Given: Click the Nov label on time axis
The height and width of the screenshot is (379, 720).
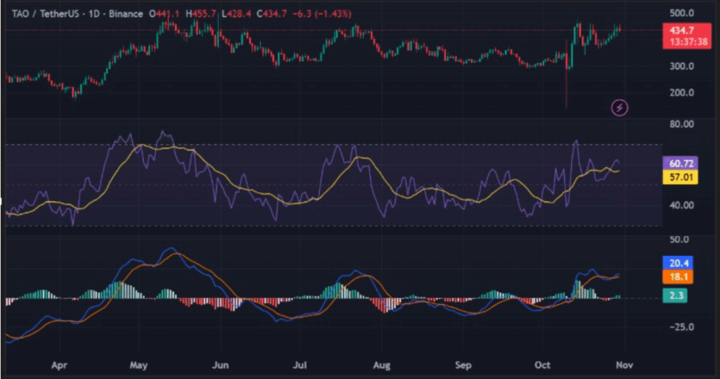Looking at the screenshot, I should (x=624, y=366).
